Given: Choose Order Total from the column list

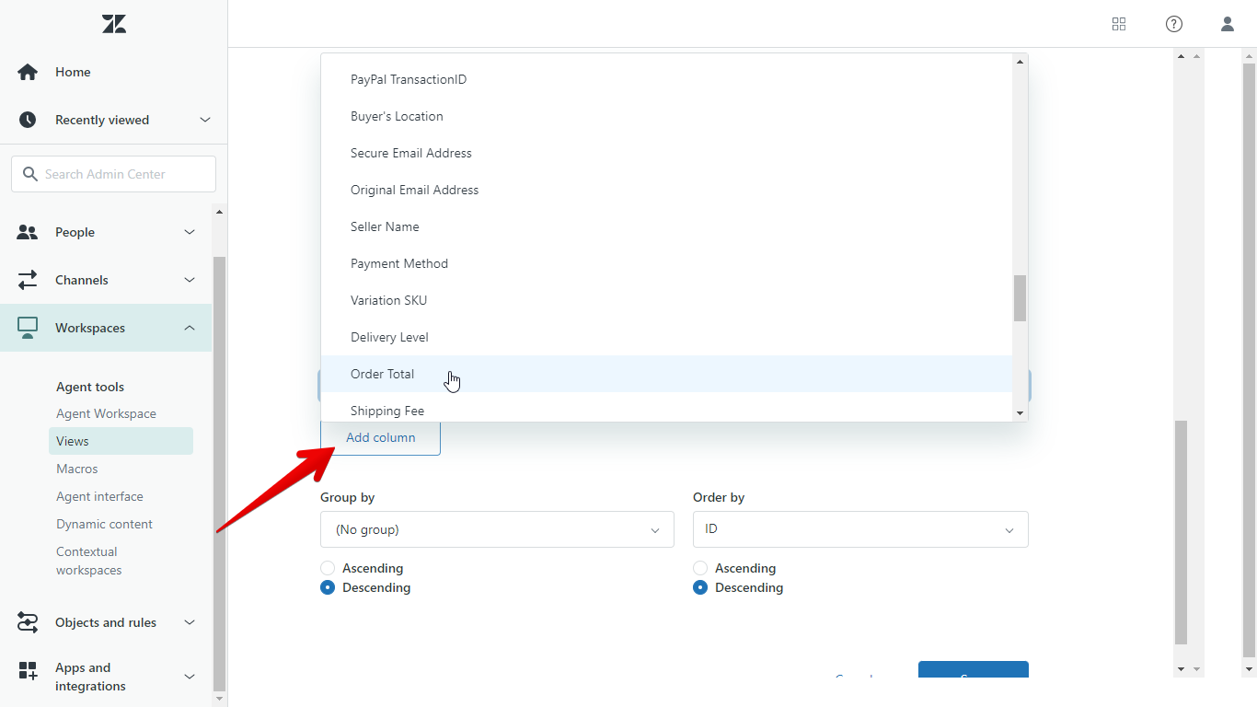Looking at the screenshot, I should [x=382, y=374].
